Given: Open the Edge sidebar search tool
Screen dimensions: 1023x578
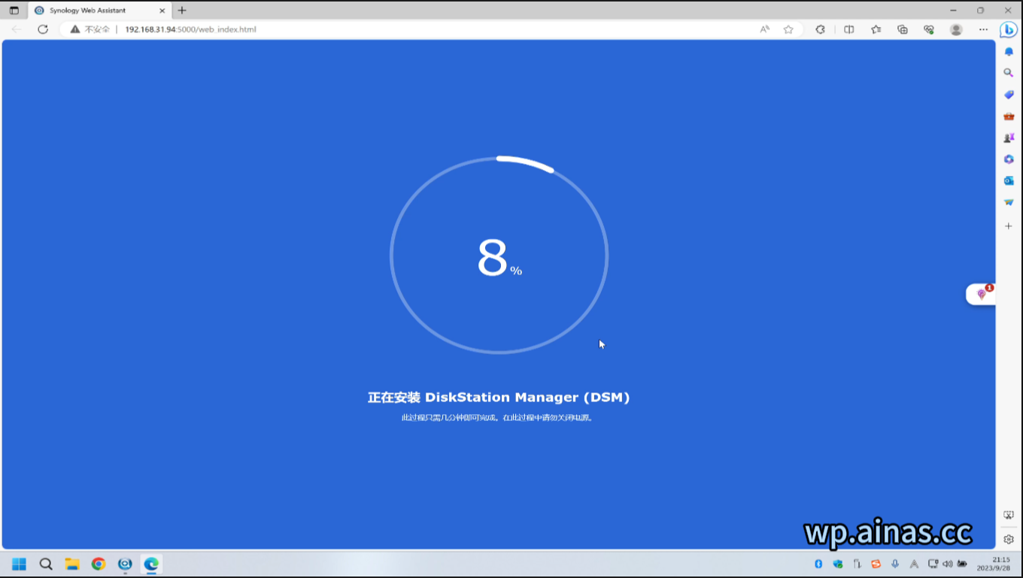Looking at the screenshot, I should click(1009, 73).
